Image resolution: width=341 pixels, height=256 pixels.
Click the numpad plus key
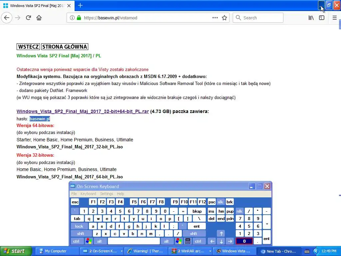click(267, 222)
